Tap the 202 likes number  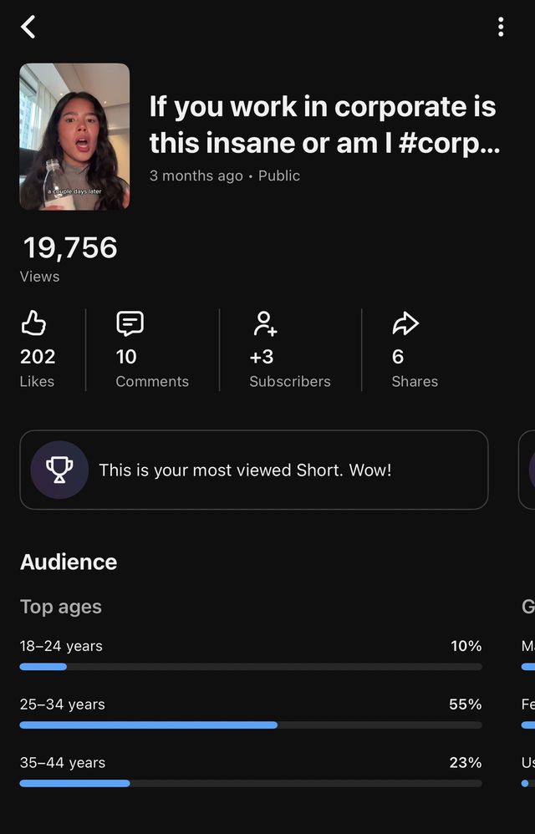(38, 356)
